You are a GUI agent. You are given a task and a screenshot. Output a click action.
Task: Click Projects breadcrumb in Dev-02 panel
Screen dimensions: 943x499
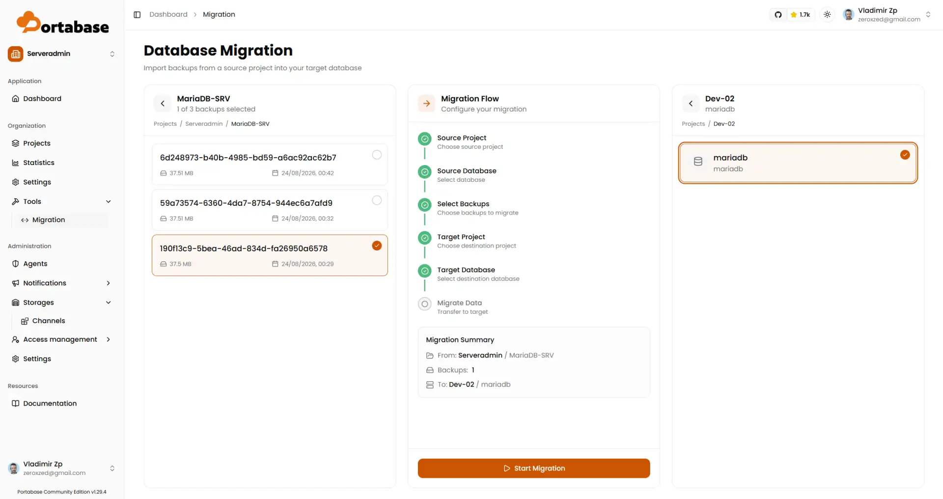point(693,124)
